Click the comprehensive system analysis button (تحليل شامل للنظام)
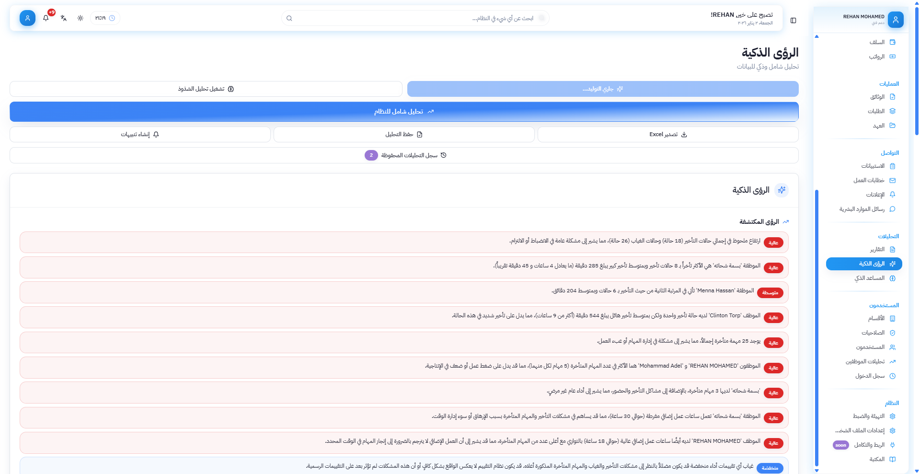Image resolution: width=920 pixels, height=474 pixels. 404,112
